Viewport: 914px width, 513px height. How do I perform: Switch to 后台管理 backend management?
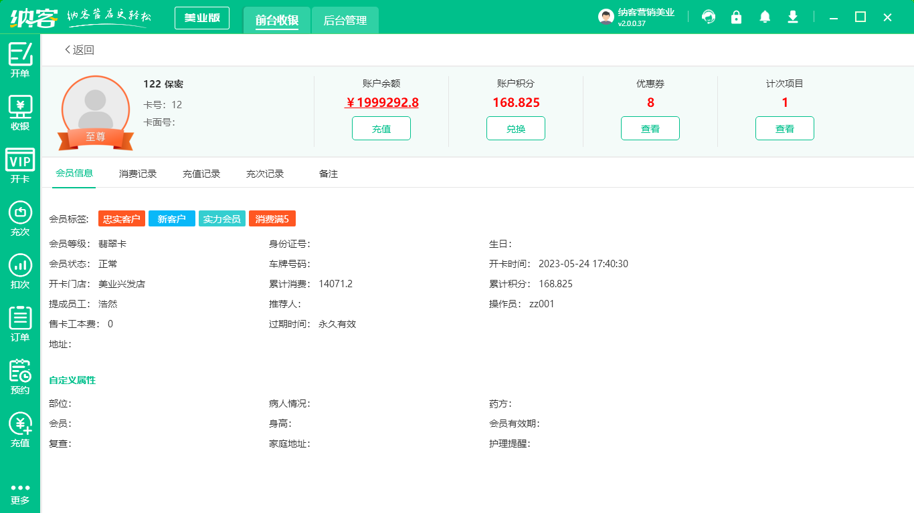coord(345,20)
